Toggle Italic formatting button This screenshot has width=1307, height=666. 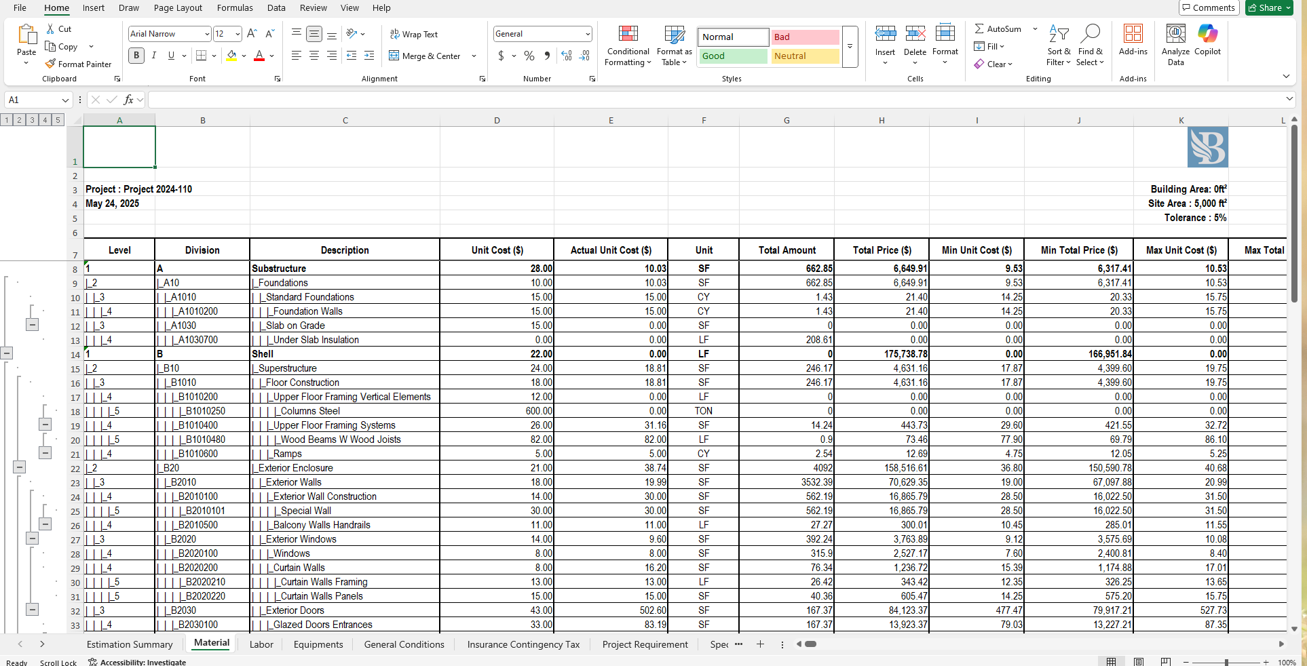click(x=154, y=56)
